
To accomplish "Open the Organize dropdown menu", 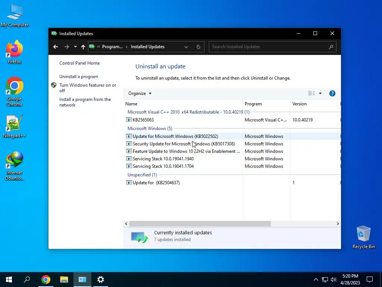I will 140,93.
